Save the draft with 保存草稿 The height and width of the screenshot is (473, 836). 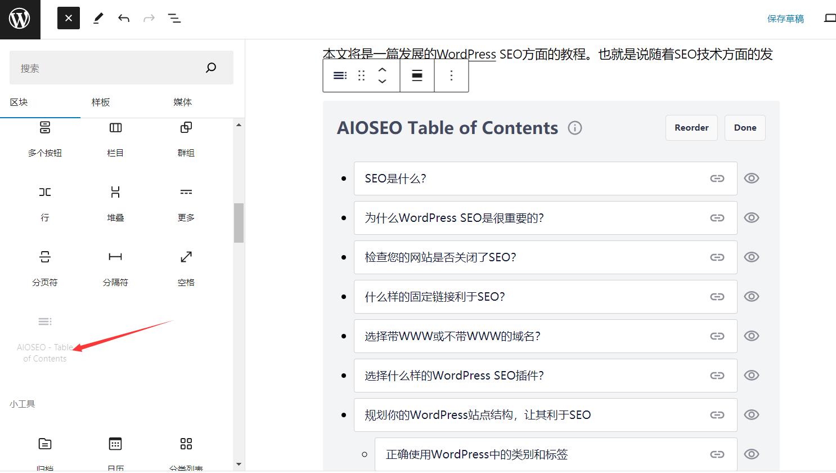click(785, 19)
